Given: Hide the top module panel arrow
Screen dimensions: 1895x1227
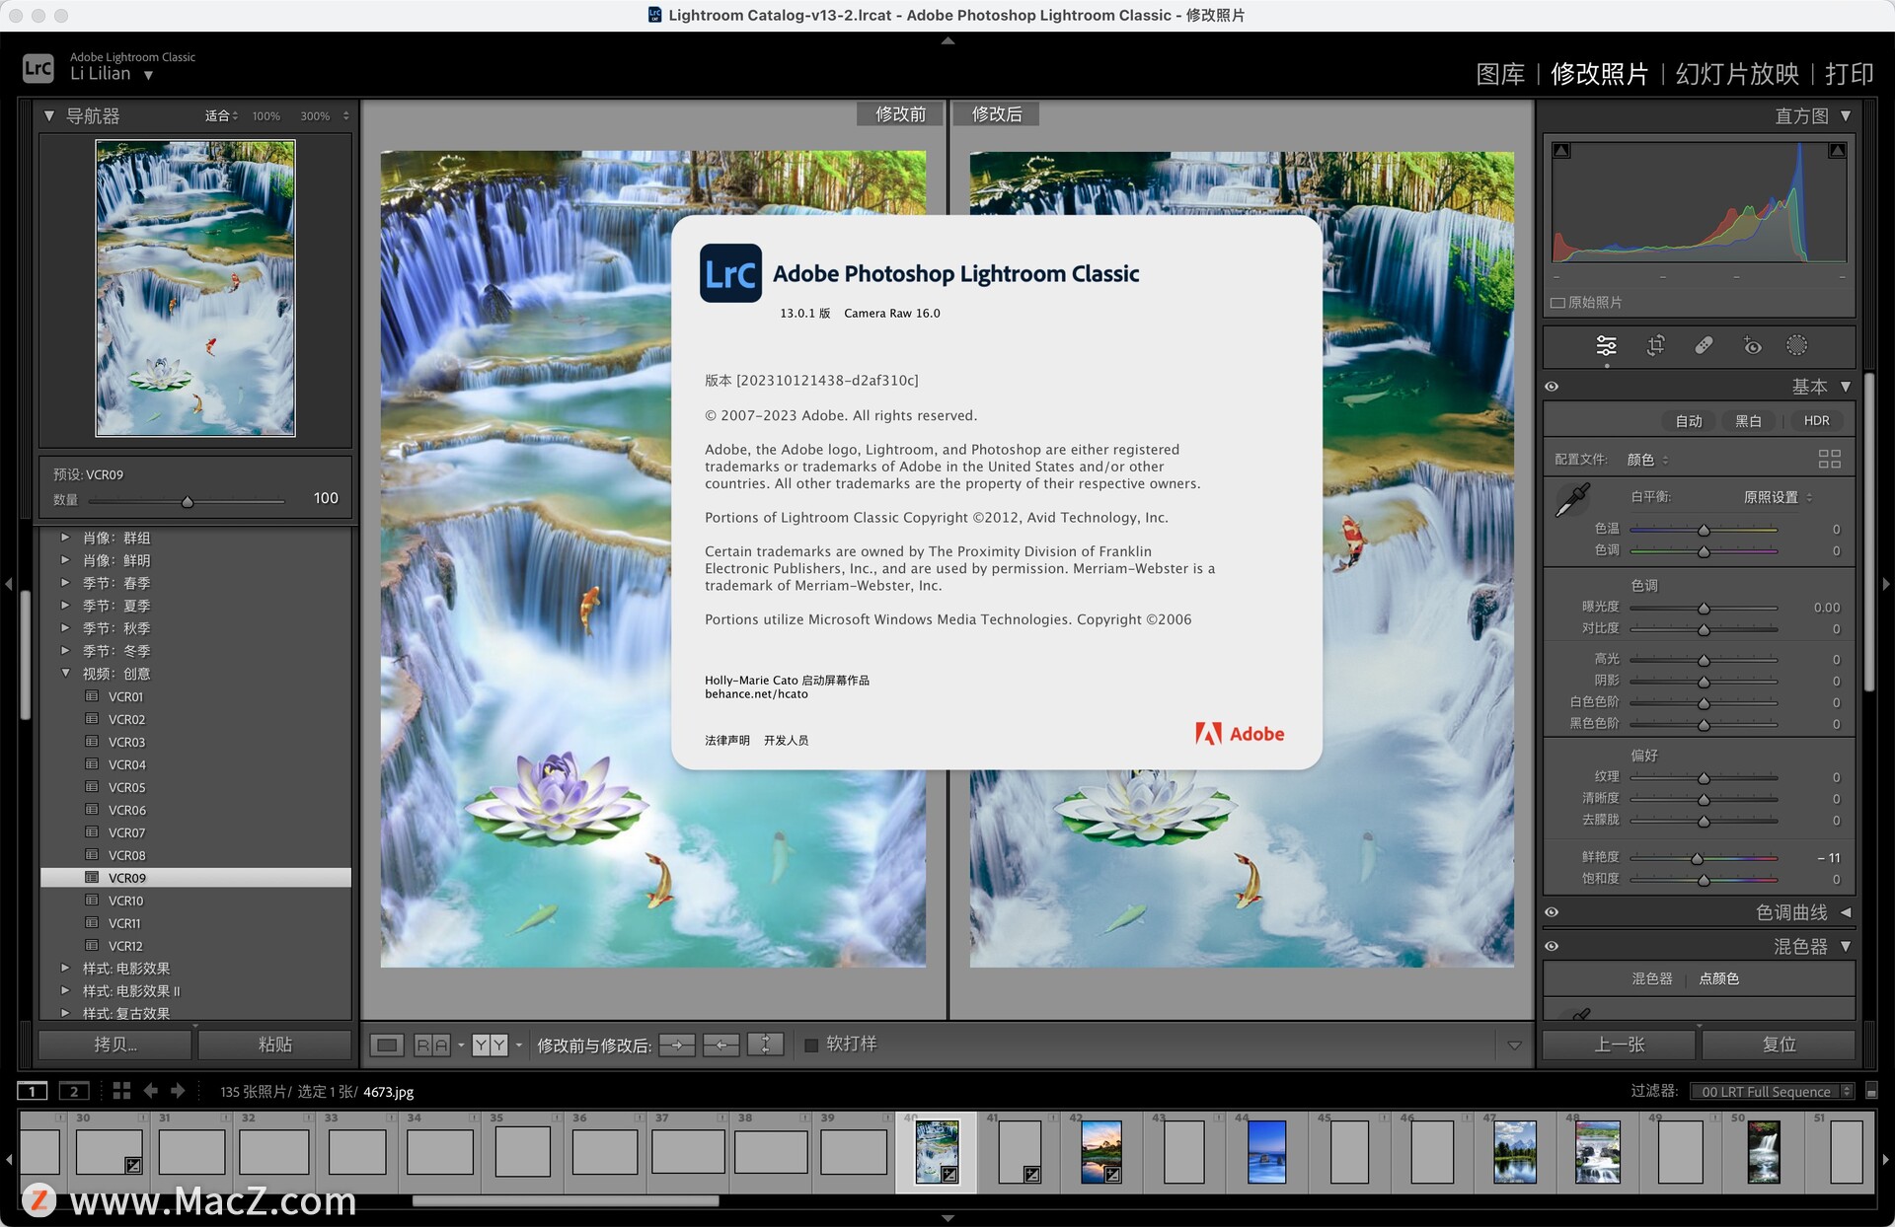Looking at the screenshot, I should coord(947,40).
